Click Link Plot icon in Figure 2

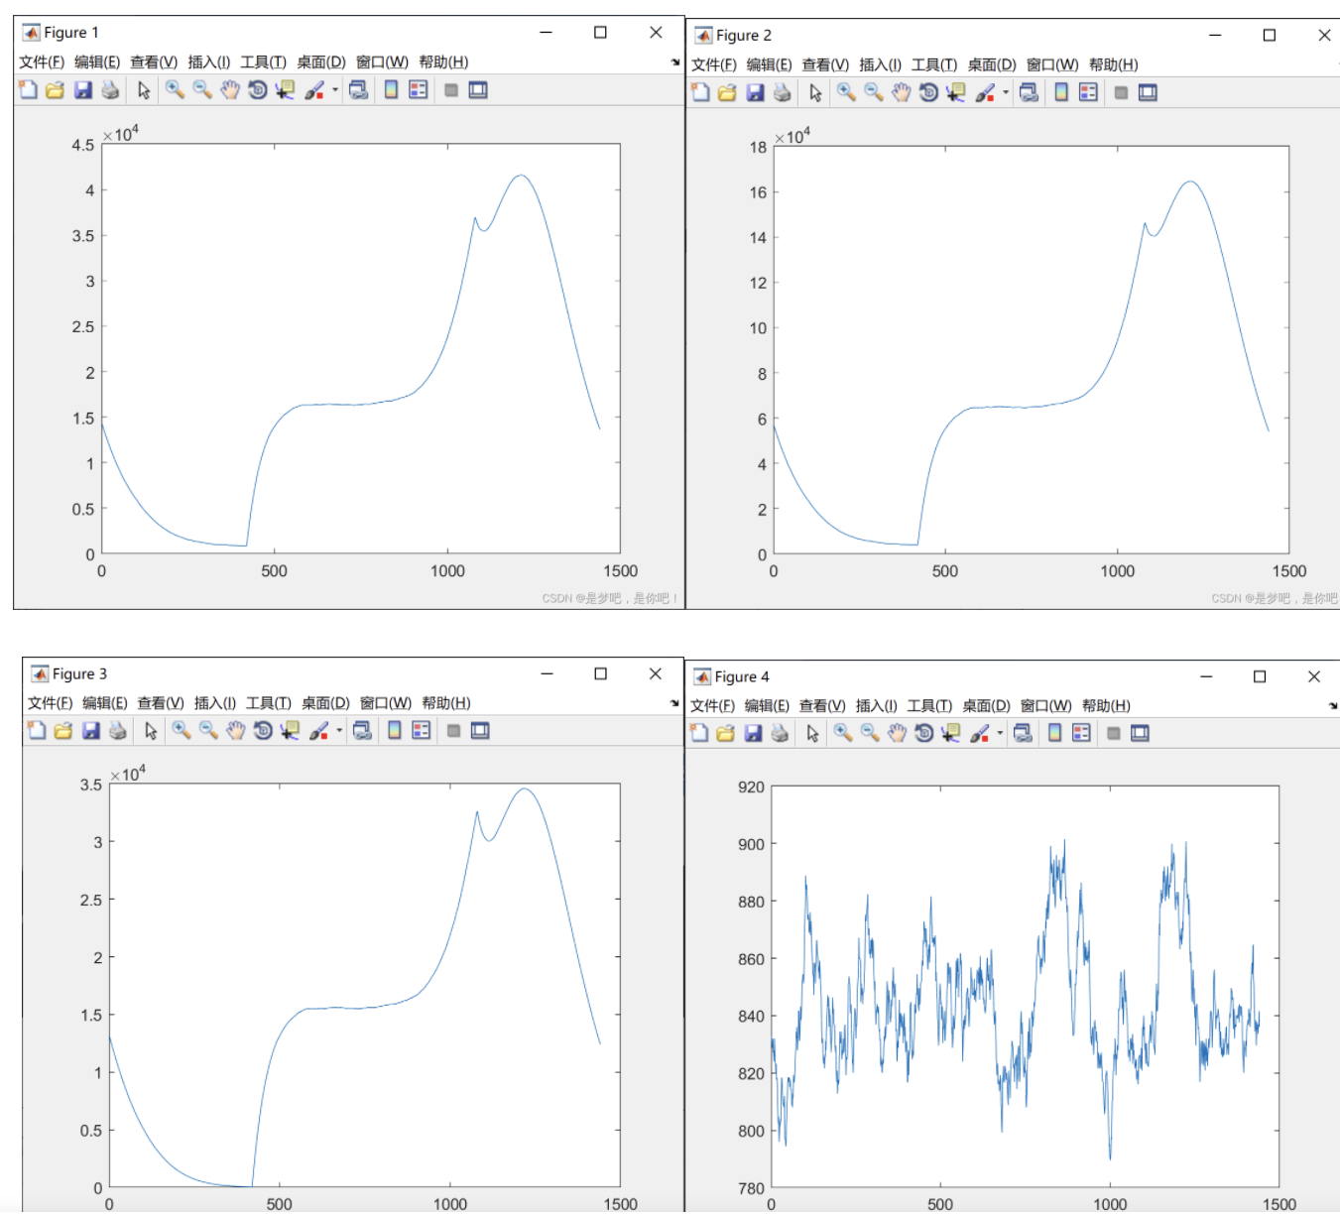pos(1029,93)
